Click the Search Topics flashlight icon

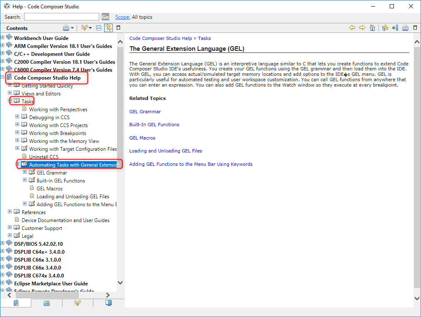tap(84, 27)
